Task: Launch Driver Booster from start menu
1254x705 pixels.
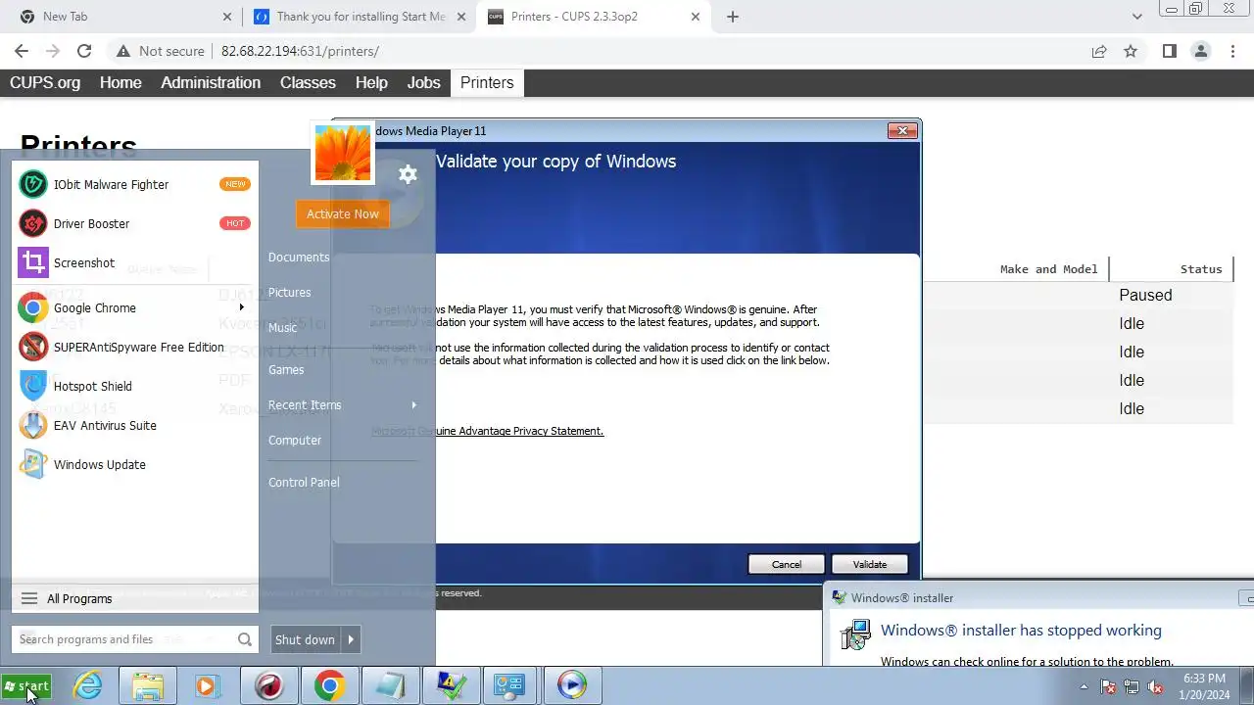Action: pyautogui.click(x=134, y=223)
